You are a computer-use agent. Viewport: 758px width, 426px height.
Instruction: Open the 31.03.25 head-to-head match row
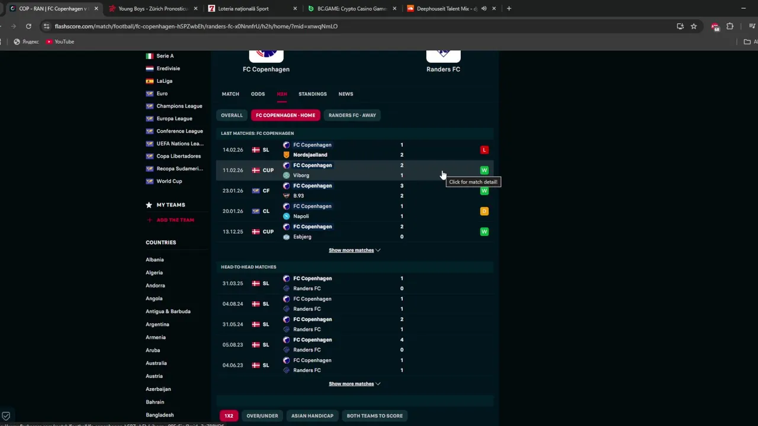[x=355, y=283]
